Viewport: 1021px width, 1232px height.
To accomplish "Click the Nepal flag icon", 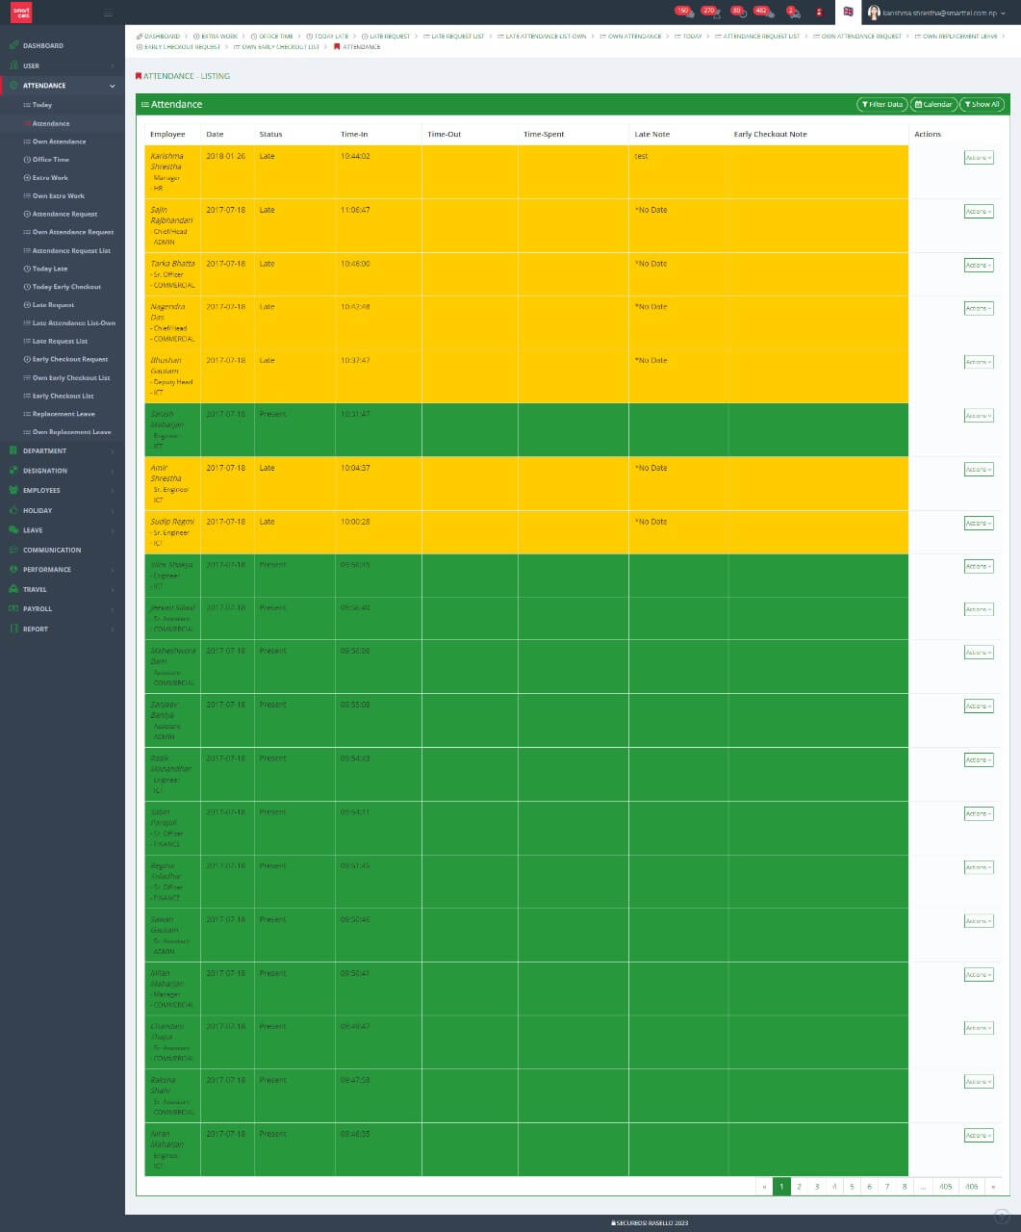I will tap(819, 13).
